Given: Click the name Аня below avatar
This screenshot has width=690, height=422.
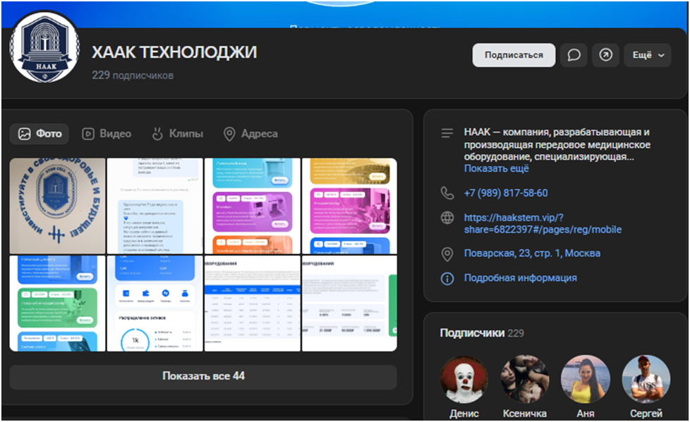Looking at the screenshot, I should click(x=586, y=414).
